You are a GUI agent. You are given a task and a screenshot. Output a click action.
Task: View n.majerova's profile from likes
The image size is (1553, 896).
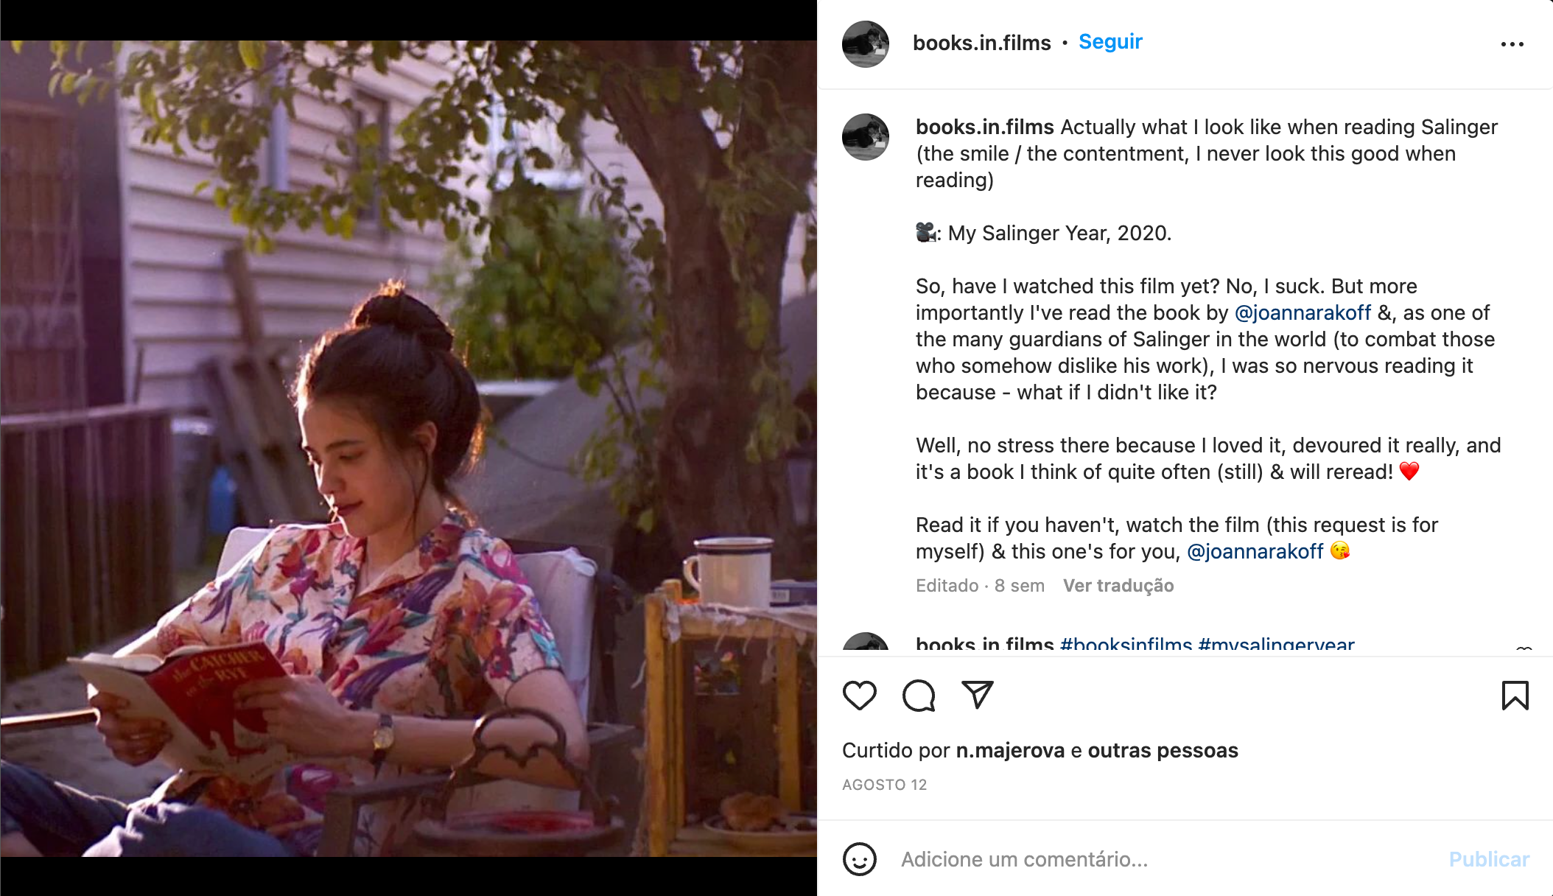click(x=1010, y=751)
